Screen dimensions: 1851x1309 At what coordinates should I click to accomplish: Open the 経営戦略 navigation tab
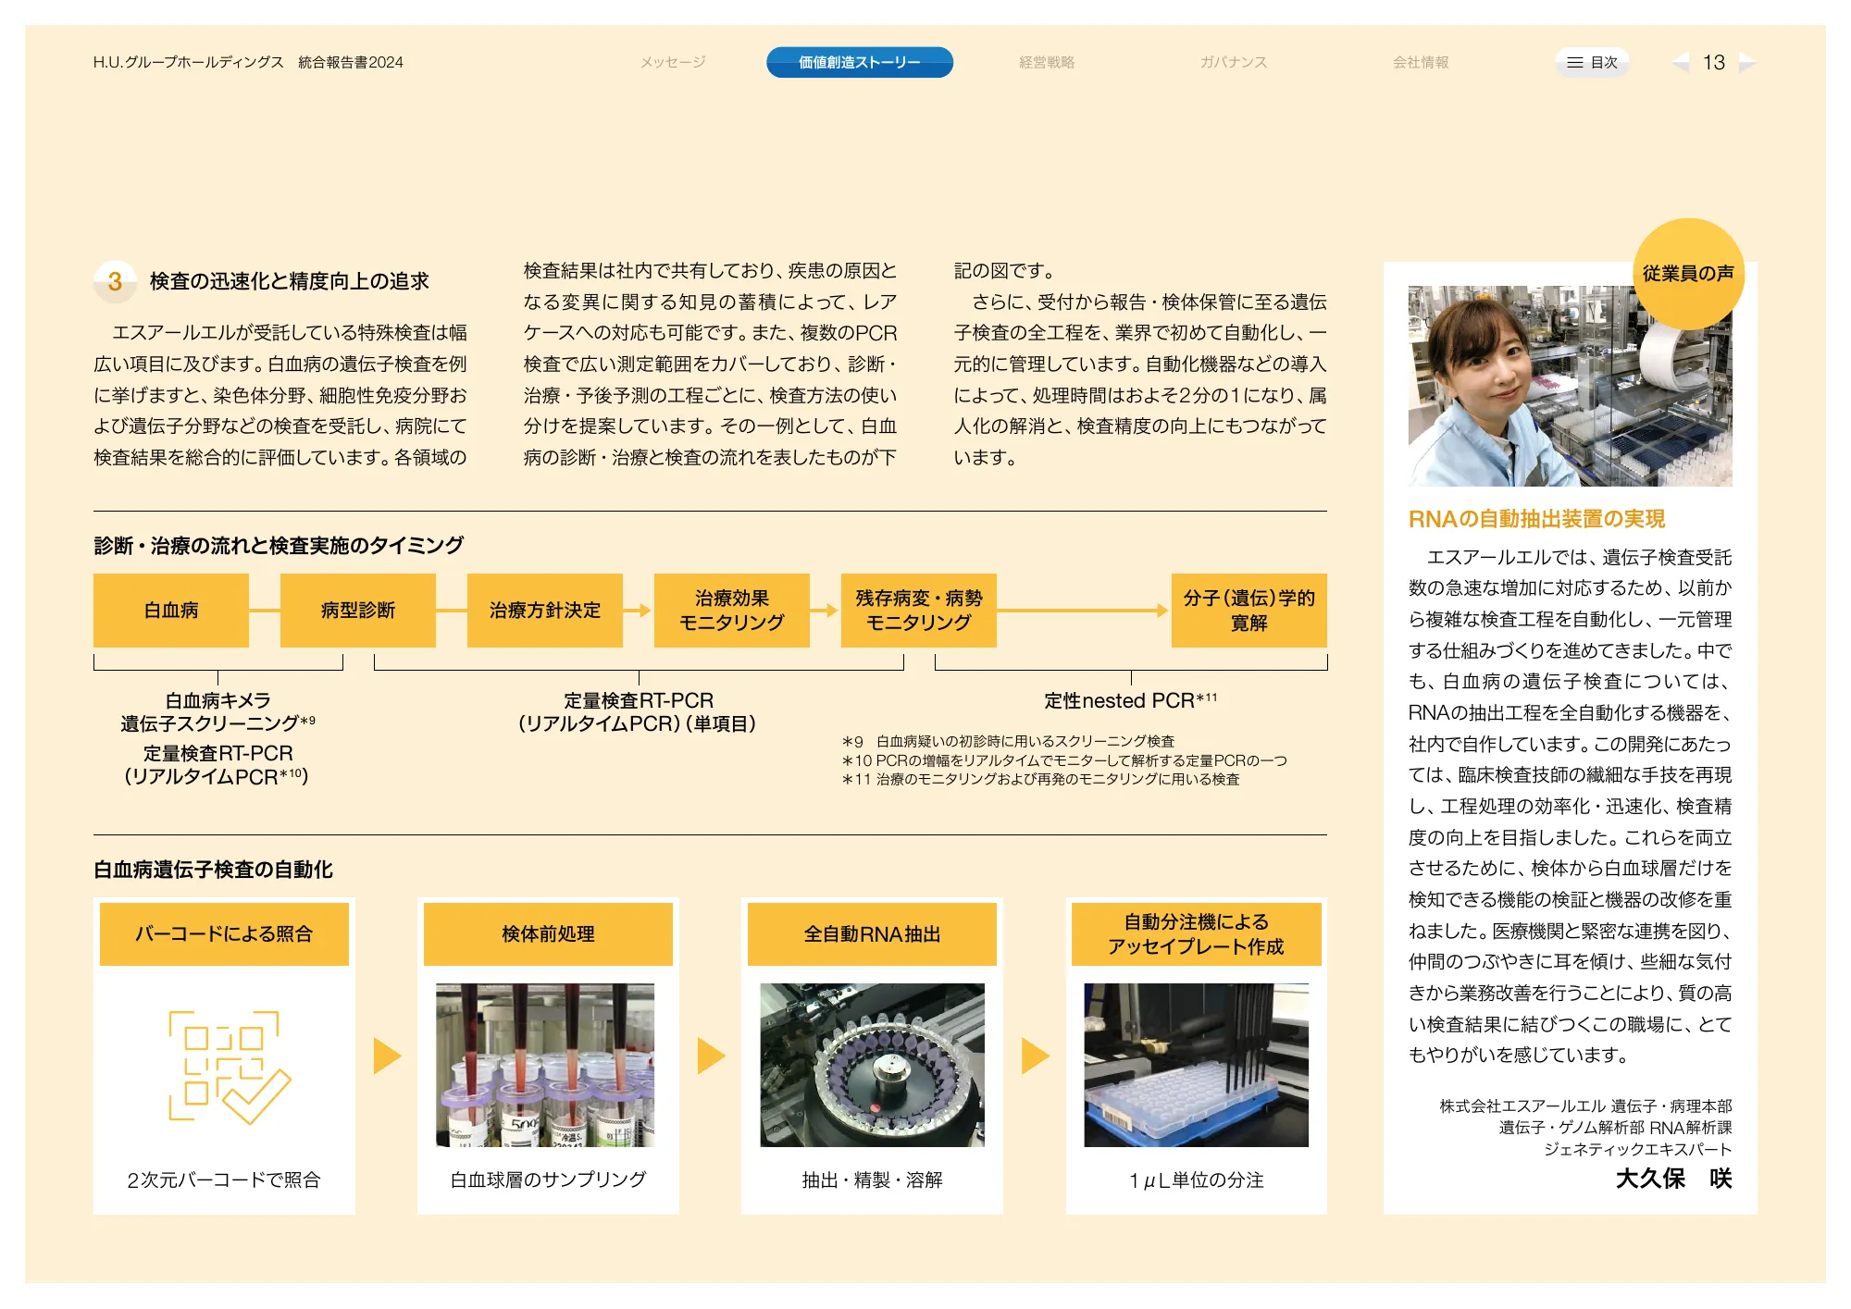(1047, 63)
